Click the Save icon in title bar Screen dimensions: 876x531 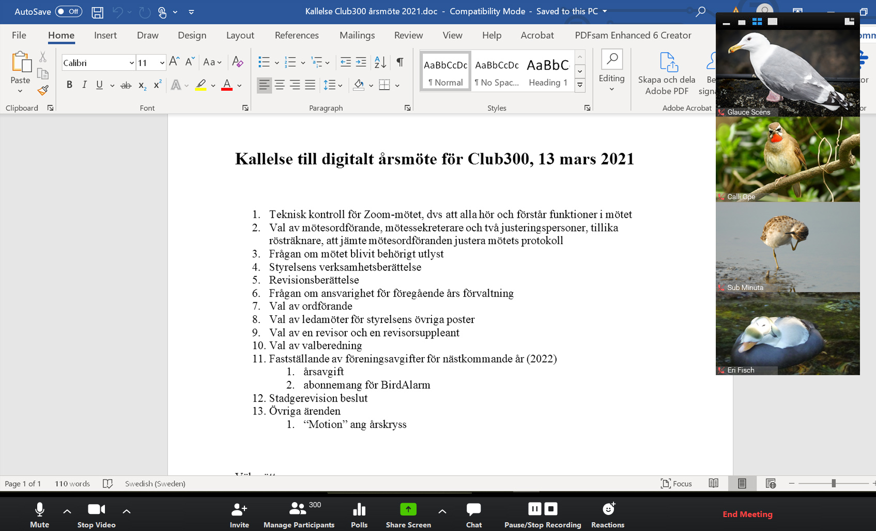[x=97, y=12]
